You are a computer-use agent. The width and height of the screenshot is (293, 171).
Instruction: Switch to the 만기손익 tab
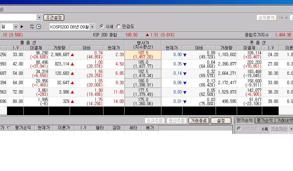[x=244, y=120]
